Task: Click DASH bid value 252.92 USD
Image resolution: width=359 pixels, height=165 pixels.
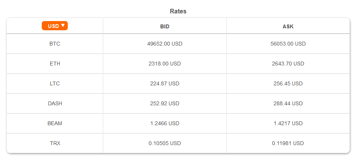Action: 165,103
